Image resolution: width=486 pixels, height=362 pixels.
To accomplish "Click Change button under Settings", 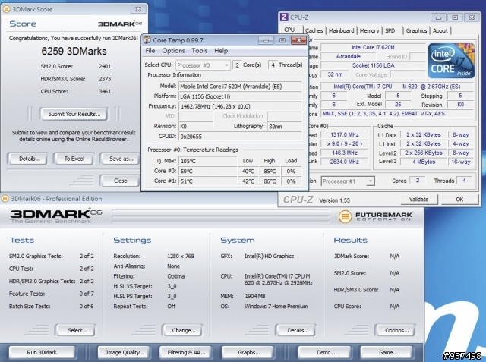I will point(184,330).
